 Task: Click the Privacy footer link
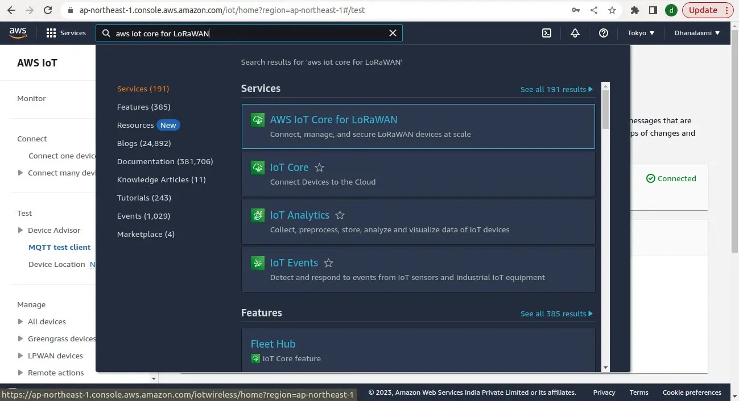[604, 392]
